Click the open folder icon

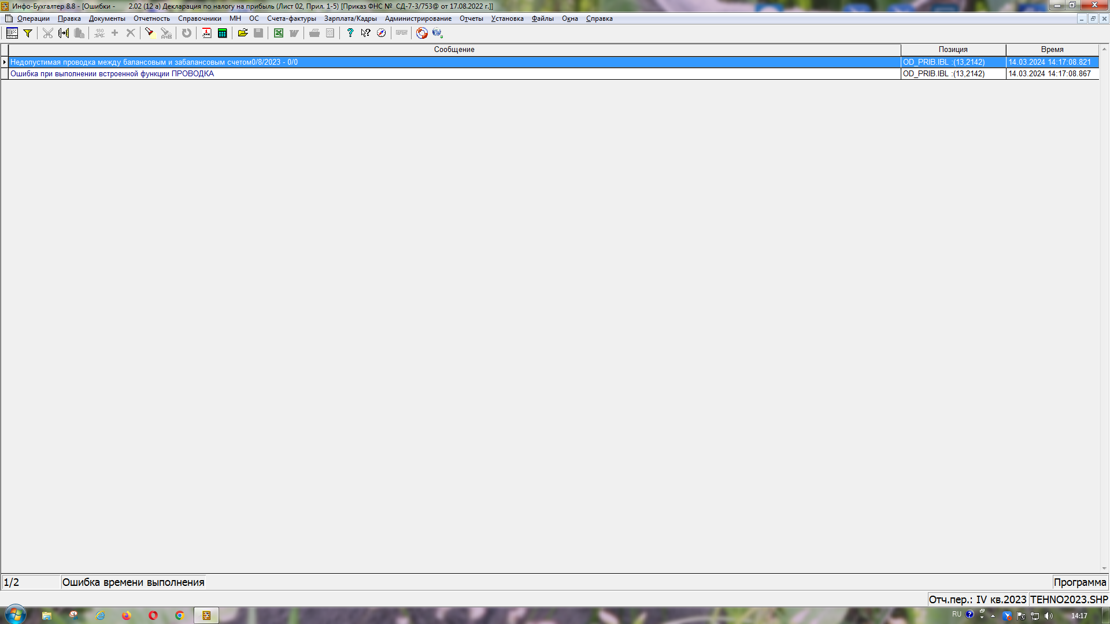[x=243, y=33]
